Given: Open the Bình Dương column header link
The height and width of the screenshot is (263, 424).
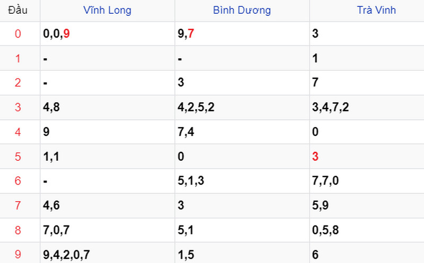Looking at the screenshot, I should click(x=242, y=10).
